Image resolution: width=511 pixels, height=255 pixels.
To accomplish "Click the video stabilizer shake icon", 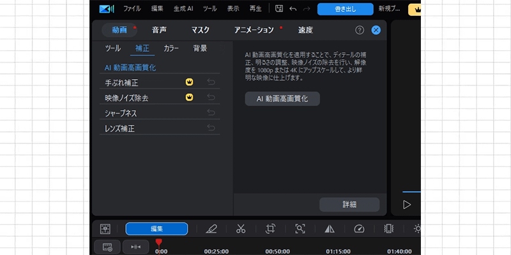I will [389, 229].
